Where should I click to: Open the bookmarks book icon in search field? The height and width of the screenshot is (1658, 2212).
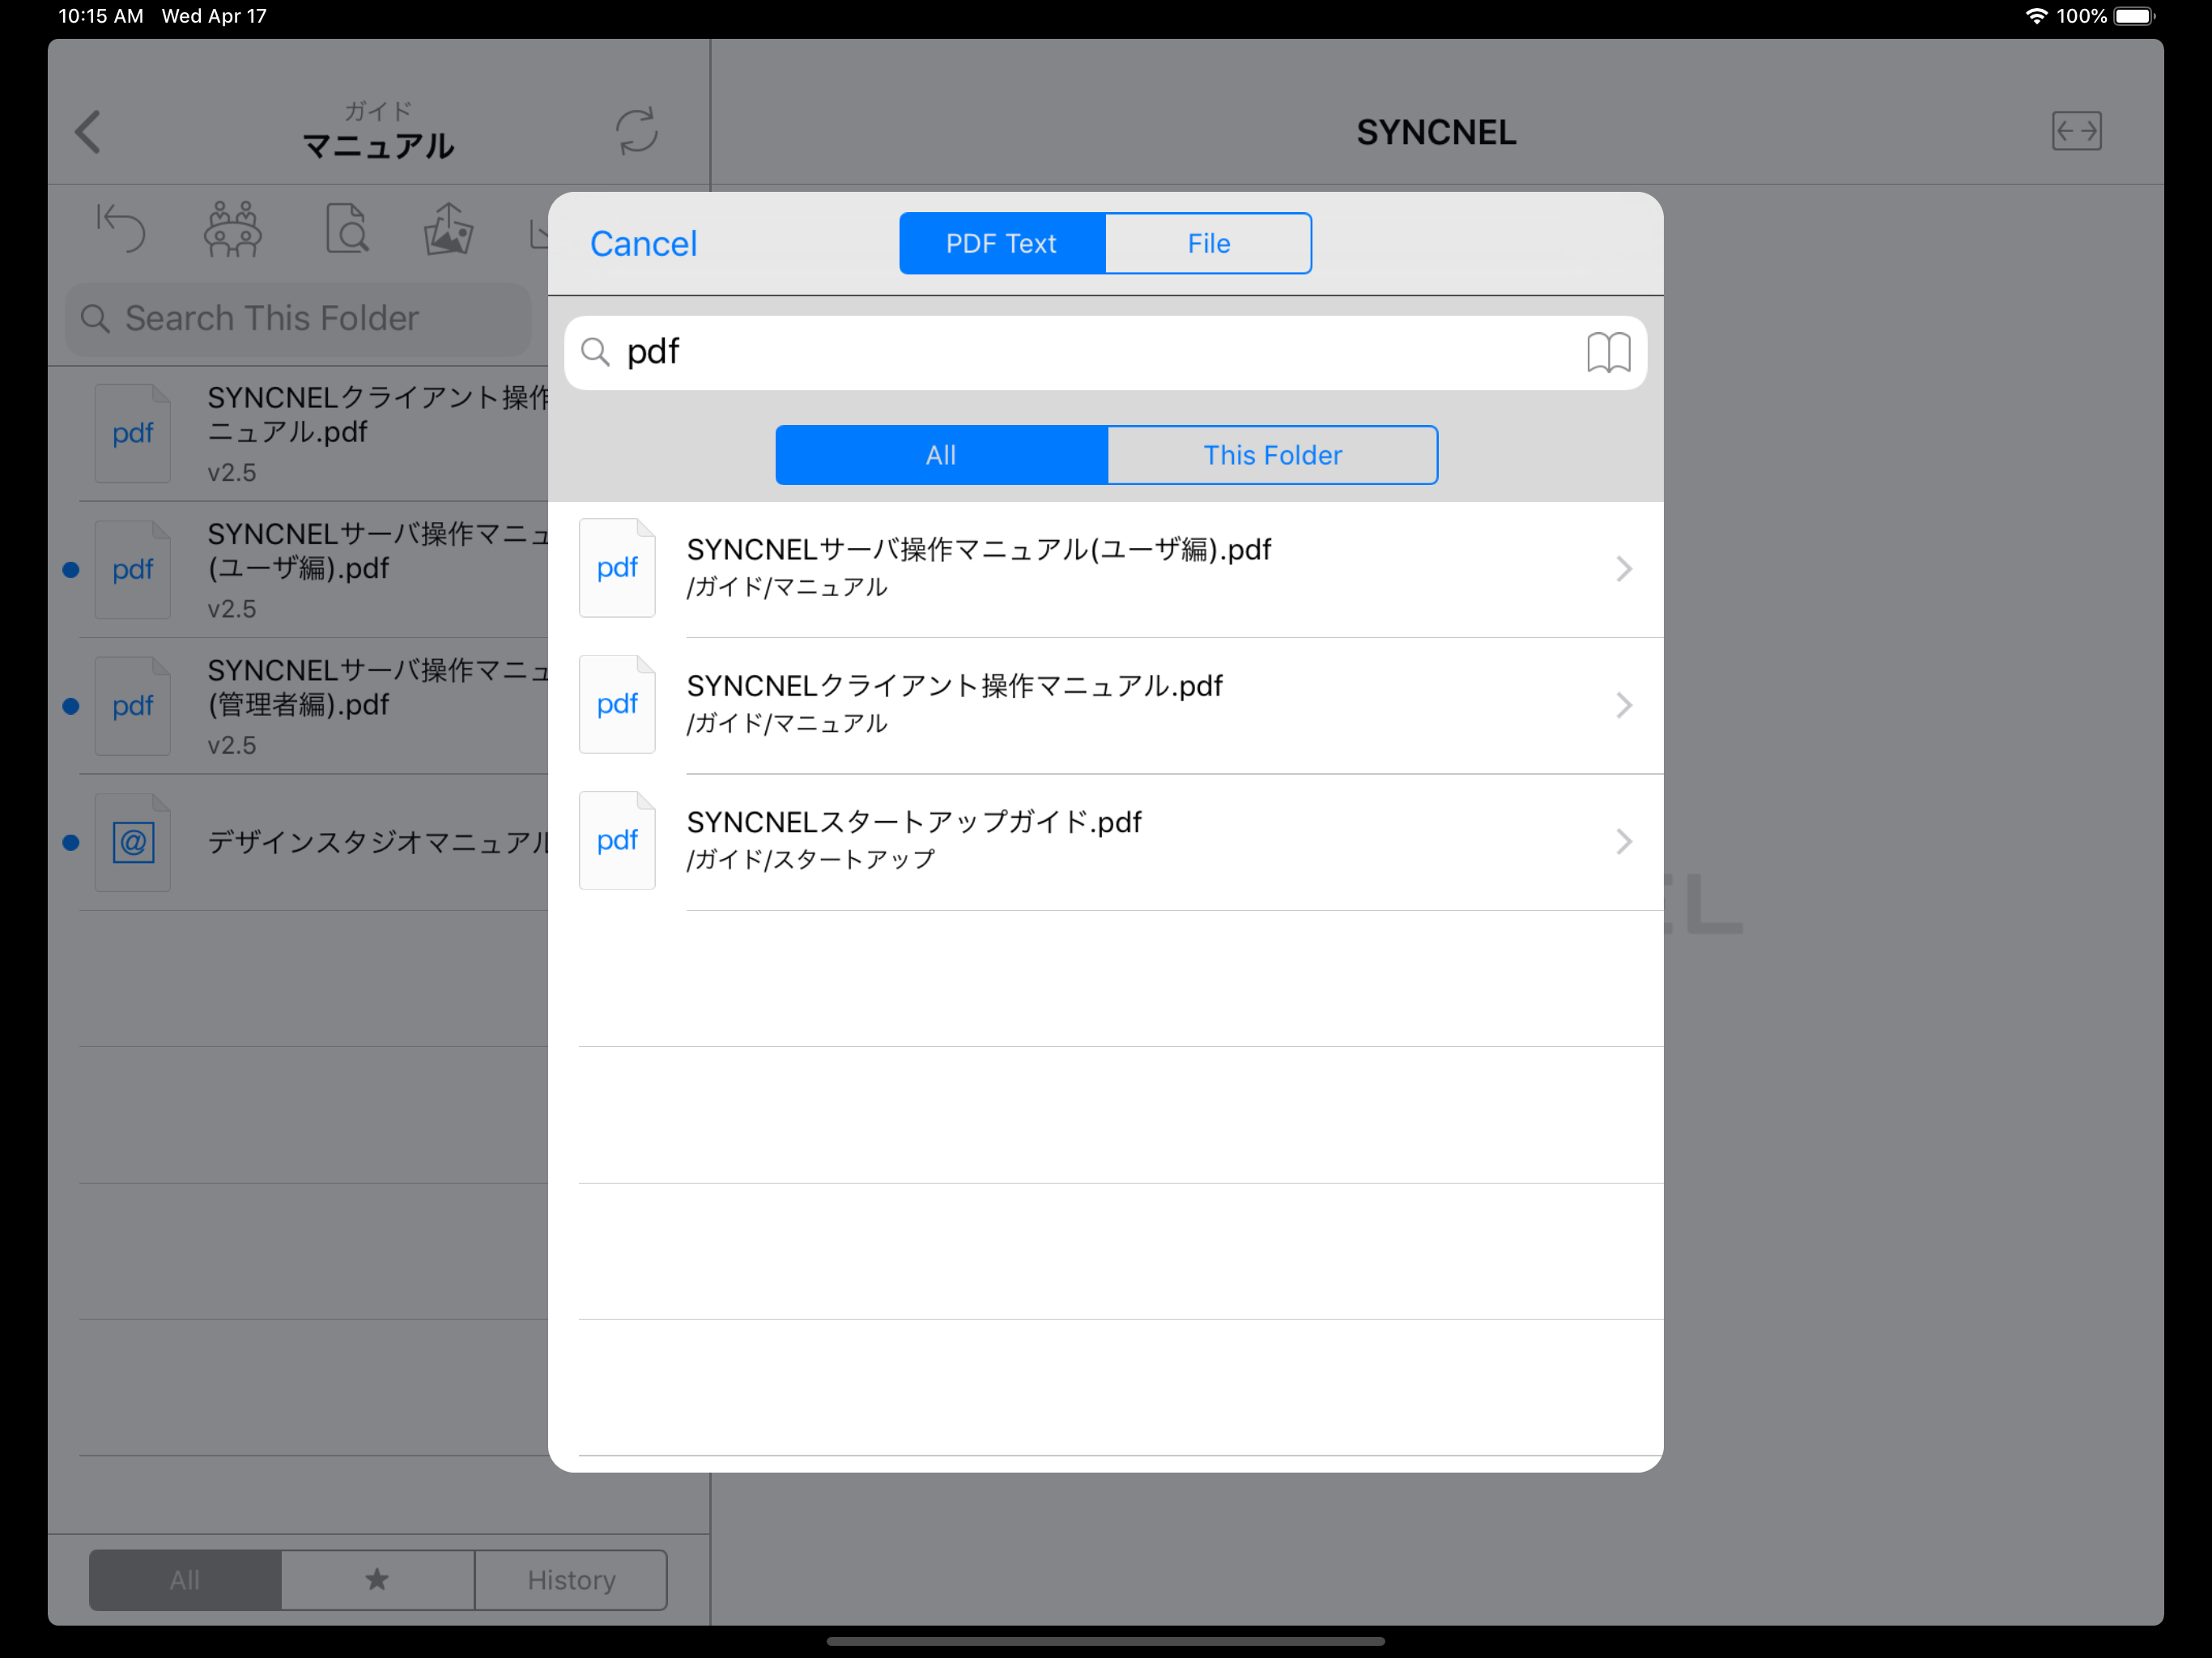click(1608, 352)
